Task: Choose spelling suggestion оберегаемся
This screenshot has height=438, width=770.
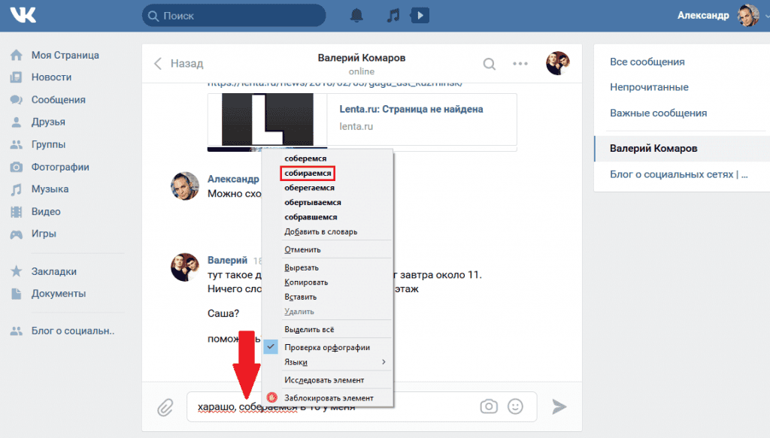Action: click(309, 188)
